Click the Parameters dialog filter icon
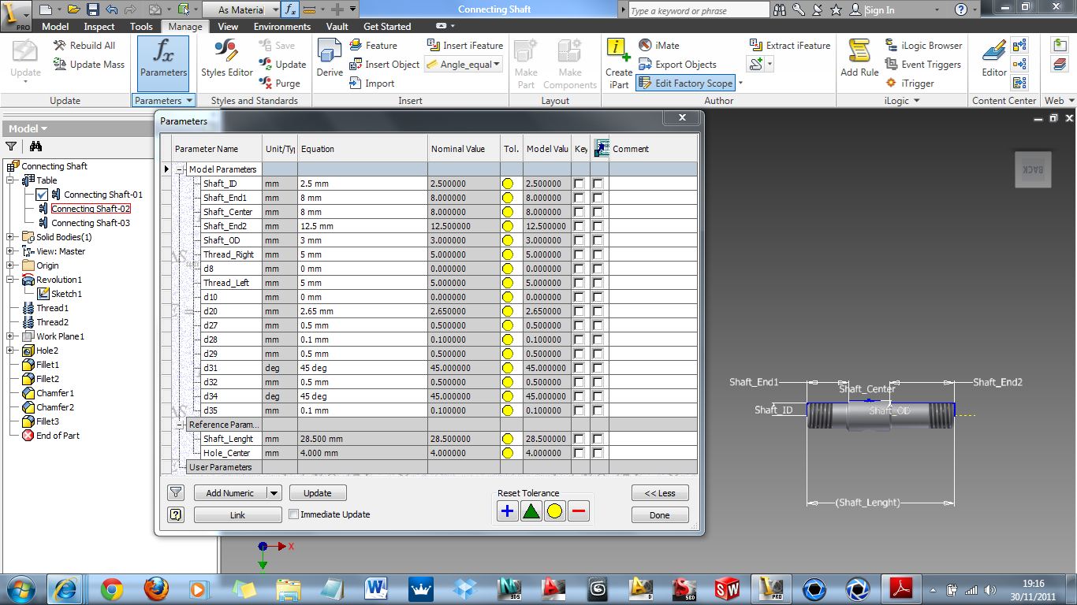The width and height of the screenshot is (1077, 605). [x=176, y=493]
